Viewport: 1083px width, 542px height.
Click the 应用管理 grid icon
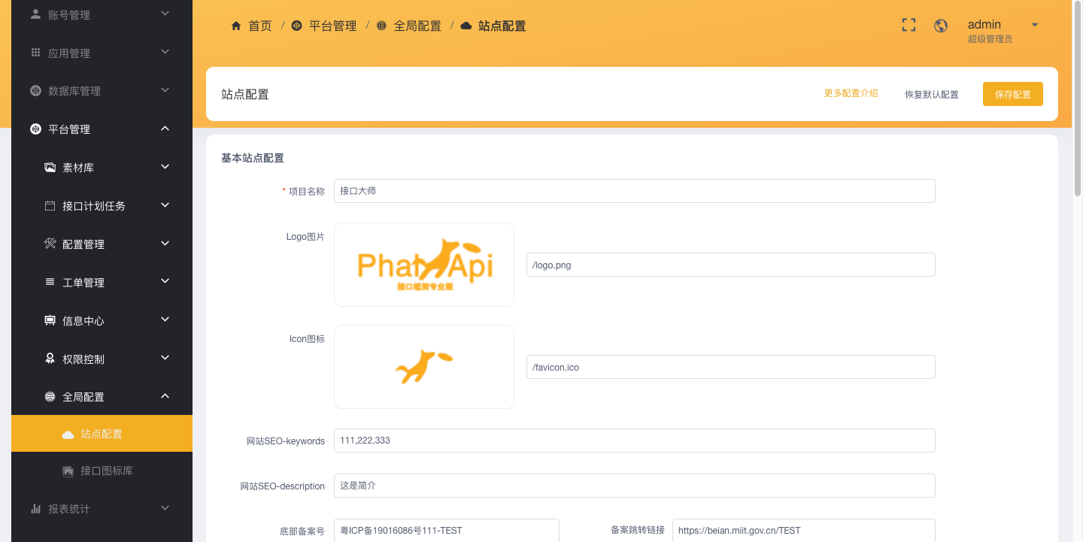(35, 53)
